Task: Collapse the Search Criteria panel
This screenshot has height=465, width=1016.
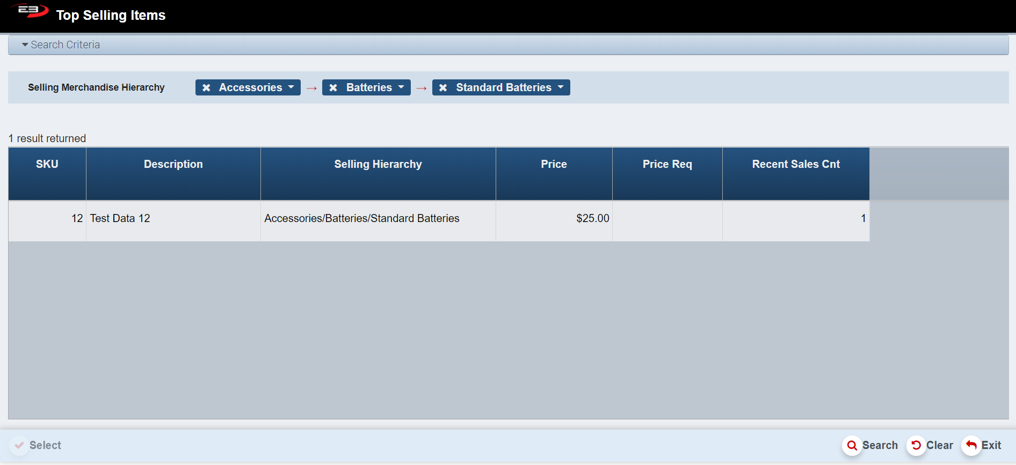Action: (25, 45)
